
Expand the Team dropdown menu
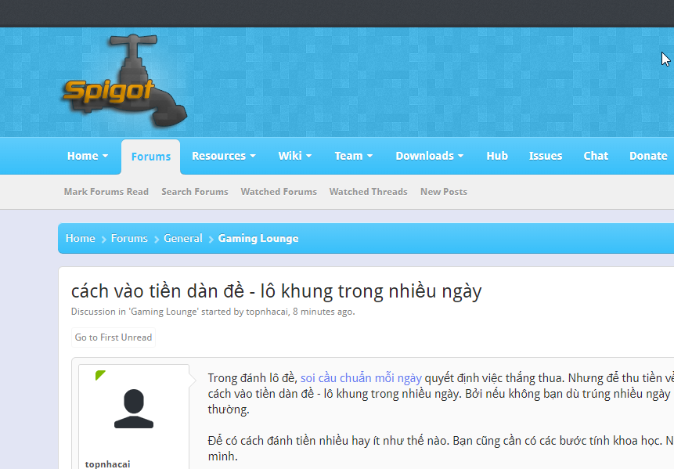coord(353,156)
